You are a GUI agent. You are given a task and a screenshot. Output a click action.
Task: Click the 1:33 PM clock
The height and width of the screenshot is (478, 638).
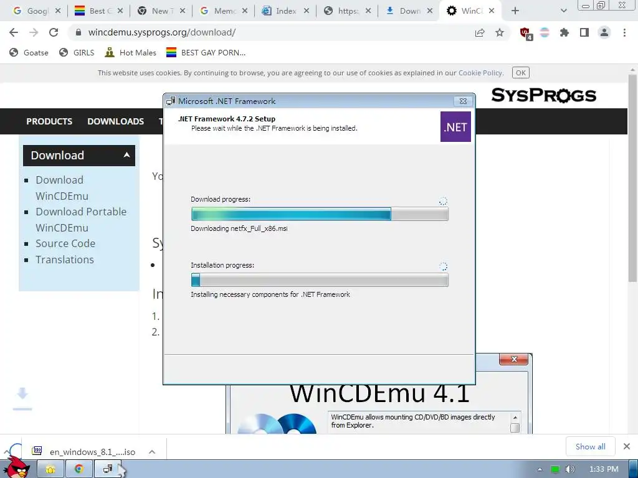click(604, 469)
